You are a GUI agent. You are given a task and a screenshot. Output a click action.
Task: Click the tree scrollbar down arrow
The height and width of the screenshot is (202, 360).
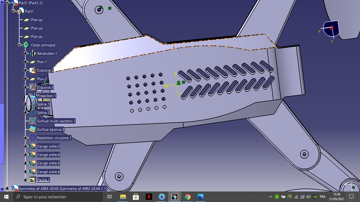2,189
